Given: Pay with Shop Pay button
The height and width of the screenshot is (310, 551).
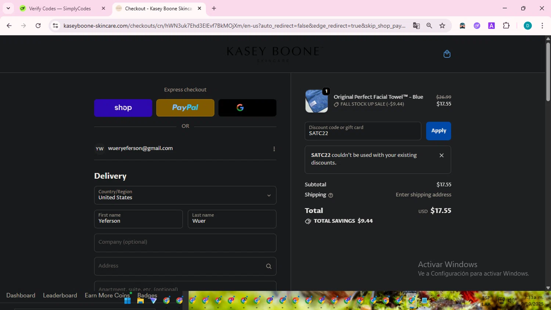Looking at the screenshot, I should [123, 108].
